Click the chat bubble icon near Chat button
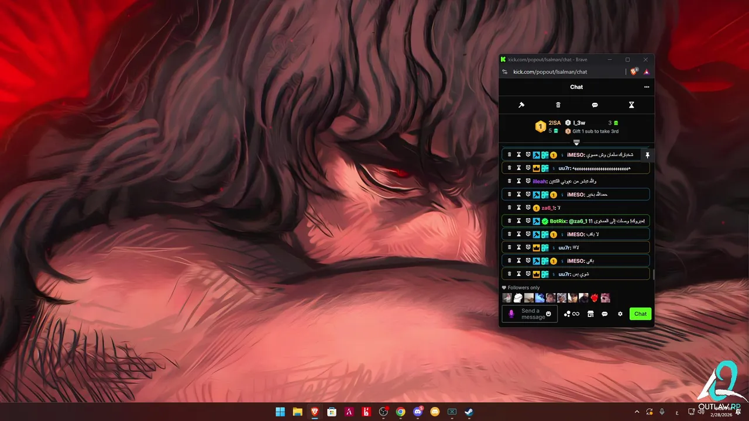The height and width of the screenshot is (421, 749). point(604,314)
